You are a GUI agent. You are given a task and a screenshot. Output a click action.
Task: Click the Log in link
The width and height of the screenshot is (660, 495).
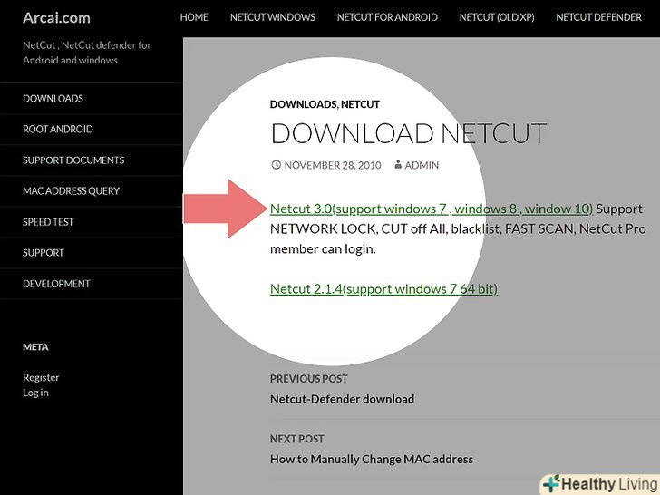pos(35,393)
